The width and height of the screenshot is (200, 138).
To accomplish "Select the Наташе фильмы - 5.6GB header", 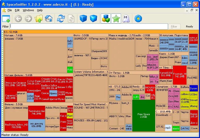I will click(x=39, y=75).
